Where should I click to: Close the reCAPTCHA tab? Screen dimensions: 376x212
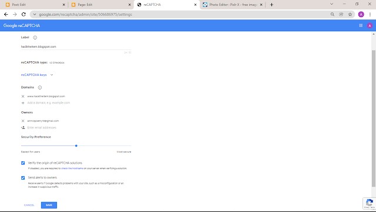pos(195,5)
